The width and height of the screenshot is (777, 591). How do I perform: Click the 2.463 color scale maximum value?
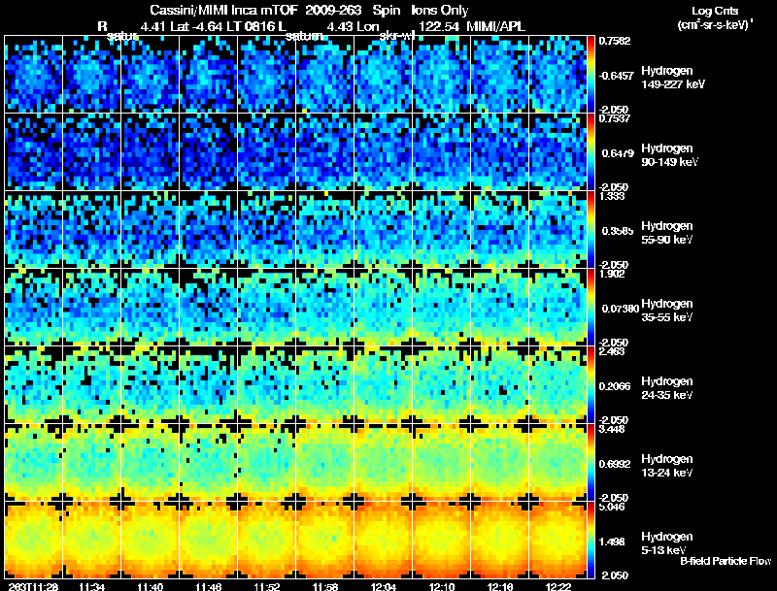[612, 351]
